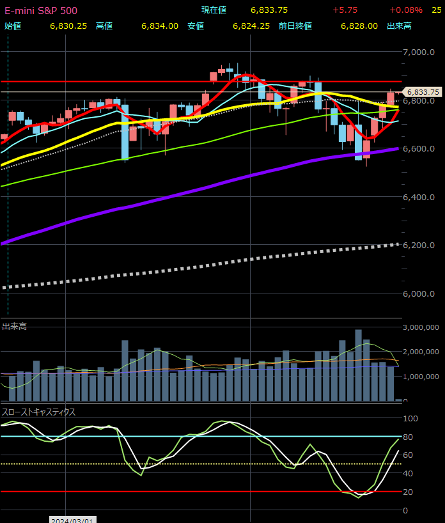
Task: Select the thick dotted white moving average line
Action: tap(192, 269)
